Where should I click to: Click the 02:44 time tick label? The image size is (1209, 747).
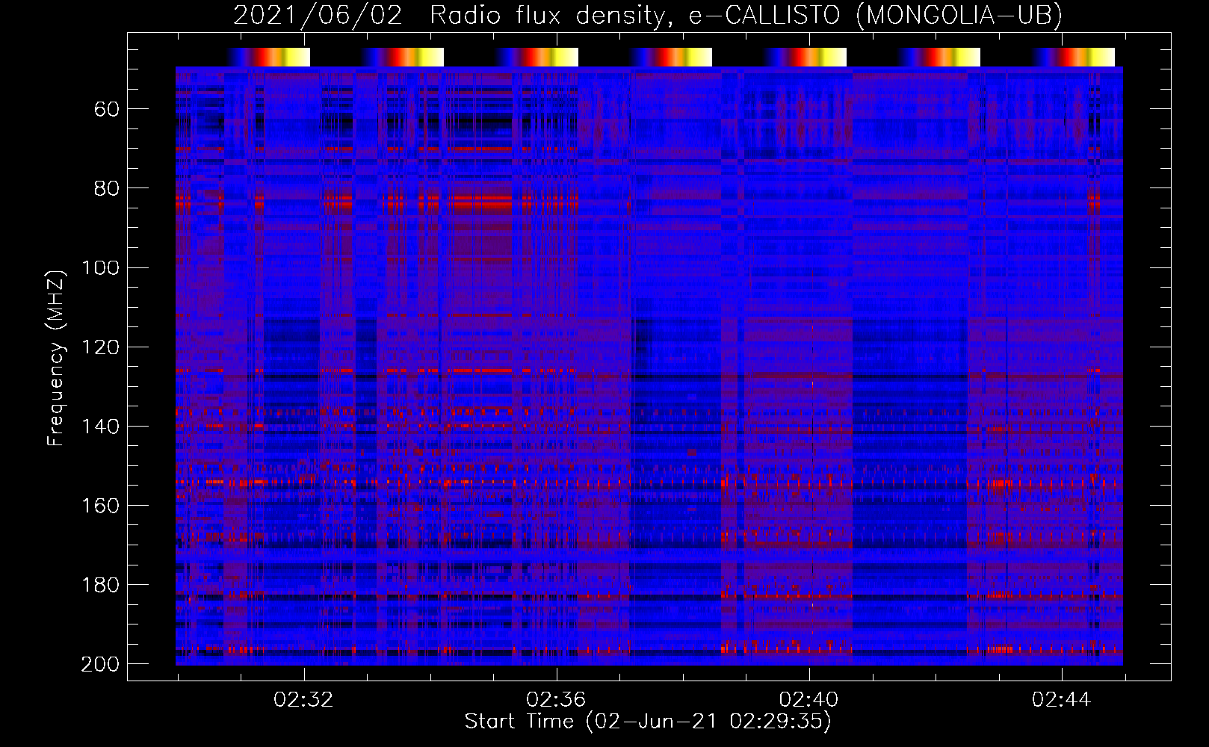coord(1061,700)
